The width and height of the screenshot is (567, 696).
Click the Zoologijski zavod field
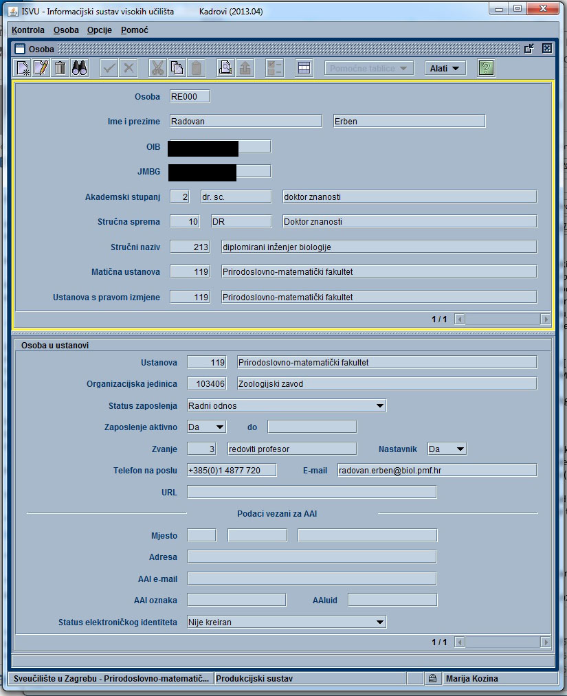(387, 383)
